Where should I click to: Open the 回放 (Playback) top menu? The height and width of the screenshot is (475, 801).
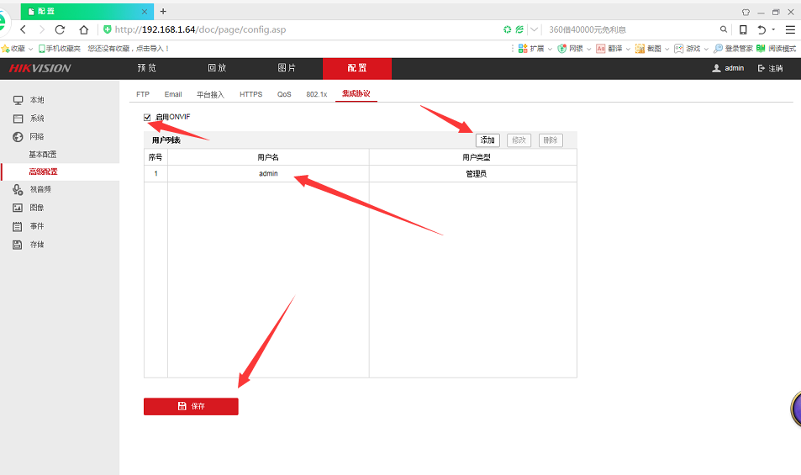(x=217, y=68)
